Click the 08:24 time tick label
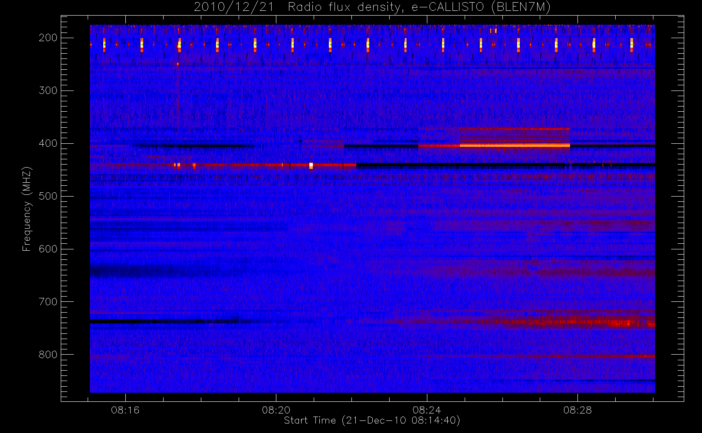Image resolution: width=702 pixels, height=433 pixels. pos(427,410)
